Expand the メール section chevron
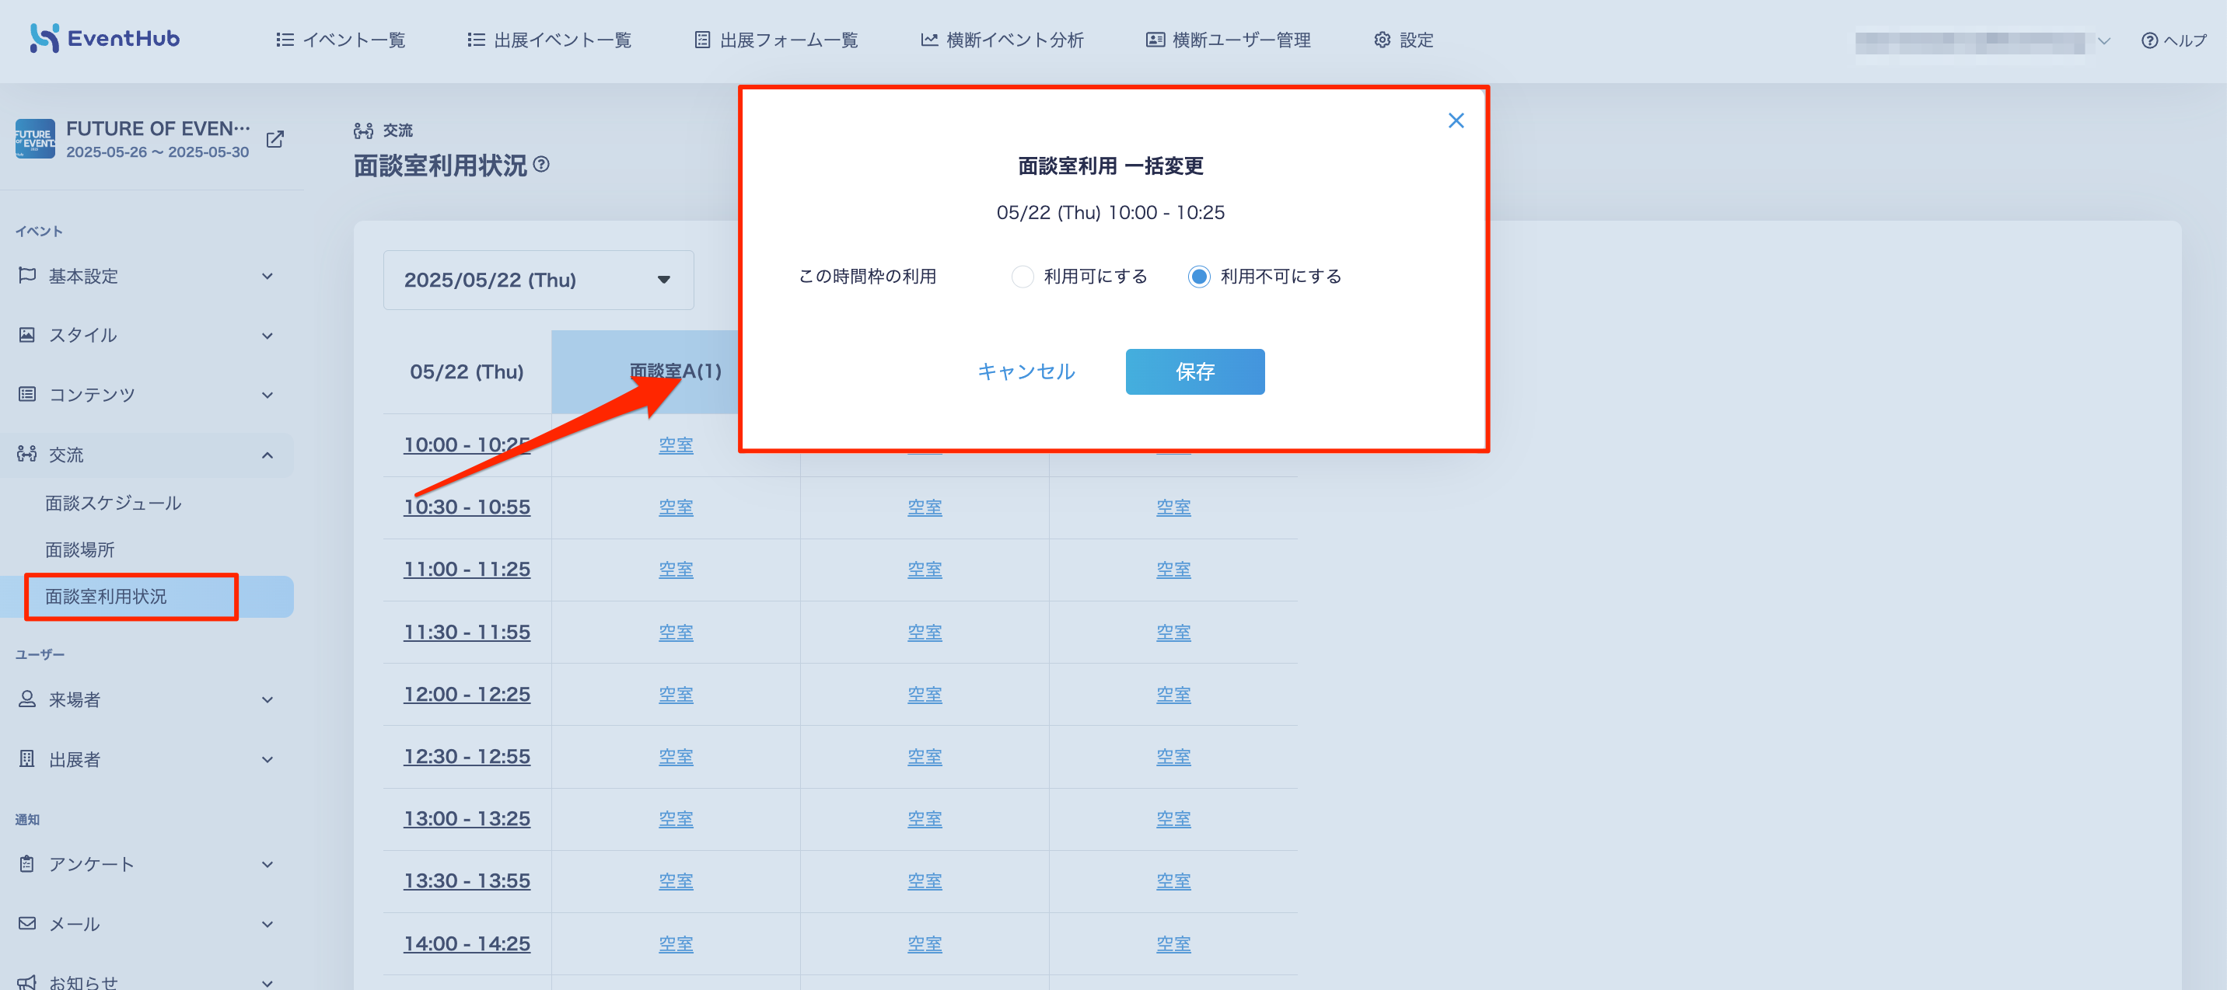Image resolution: width=2227 pixels, height=990 pixels. pos(268,925)
